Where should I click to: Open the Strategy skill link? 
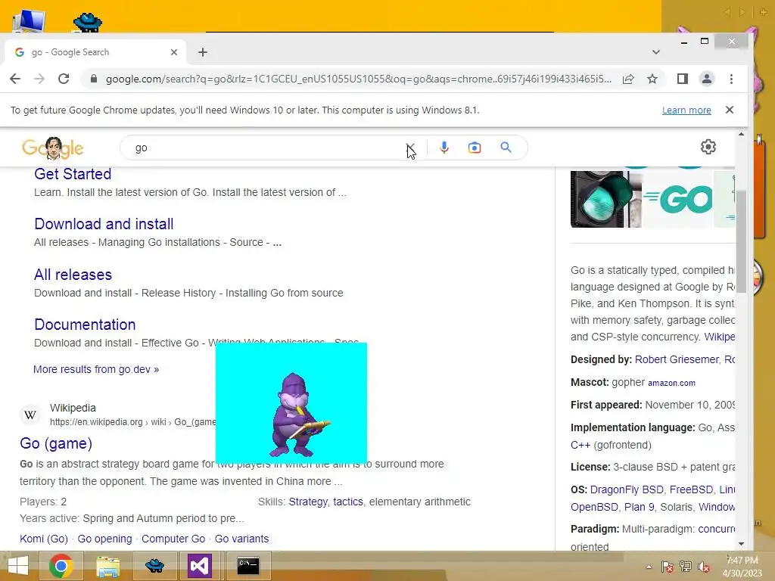pos(308,502)
